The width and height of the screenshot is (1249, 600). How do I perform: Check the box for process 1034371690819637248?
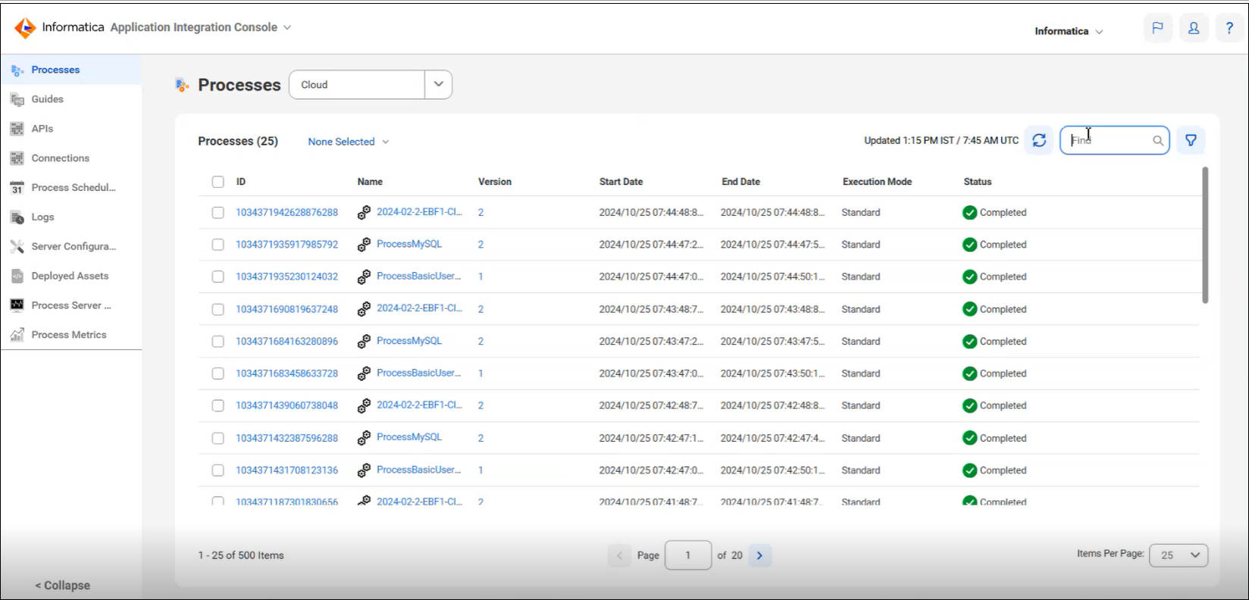point(218,310)
